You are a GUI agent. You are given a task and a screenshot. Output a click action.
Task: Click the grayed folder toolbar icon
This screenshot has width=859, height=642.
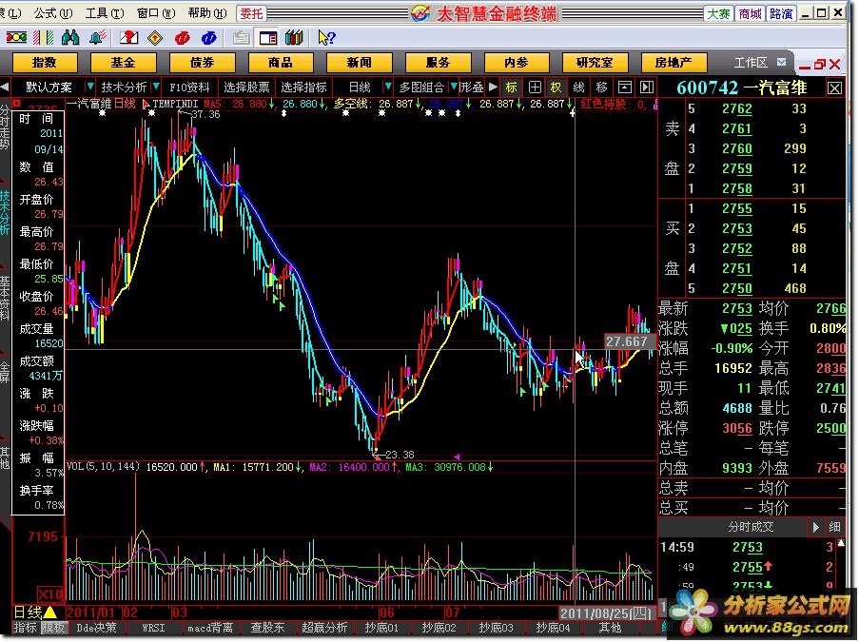pyautogui.click(x=241, y=38)
